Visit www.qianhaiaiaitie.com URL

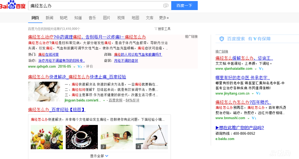[234, 69]
